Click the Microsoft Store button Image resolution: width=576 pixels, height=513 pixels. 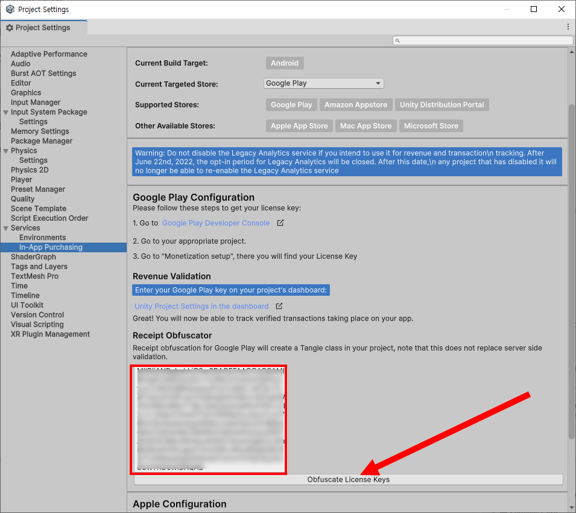[x=431, y=126]
